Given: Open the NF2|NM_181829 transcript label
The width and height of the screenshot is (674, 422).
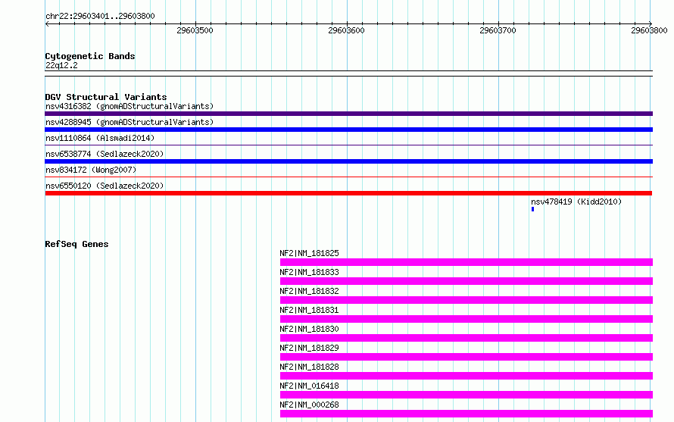Looking at the screenshot, I should click(x=309, y=348).
